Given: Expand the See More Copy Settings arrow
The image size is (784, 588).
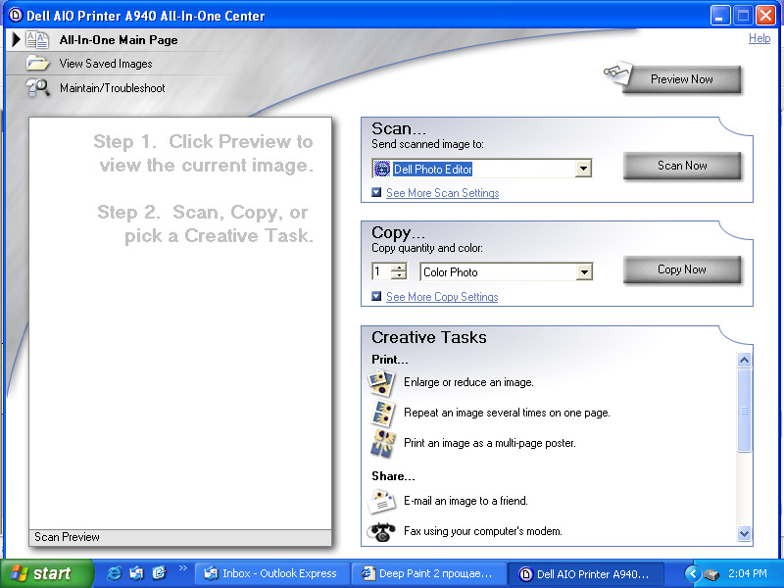Looking at the screenshot, I should click(376, 297).
